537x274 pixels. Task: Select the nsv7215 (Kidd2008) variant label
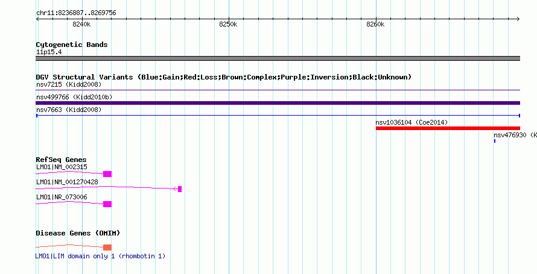click(x=69, y=84)
